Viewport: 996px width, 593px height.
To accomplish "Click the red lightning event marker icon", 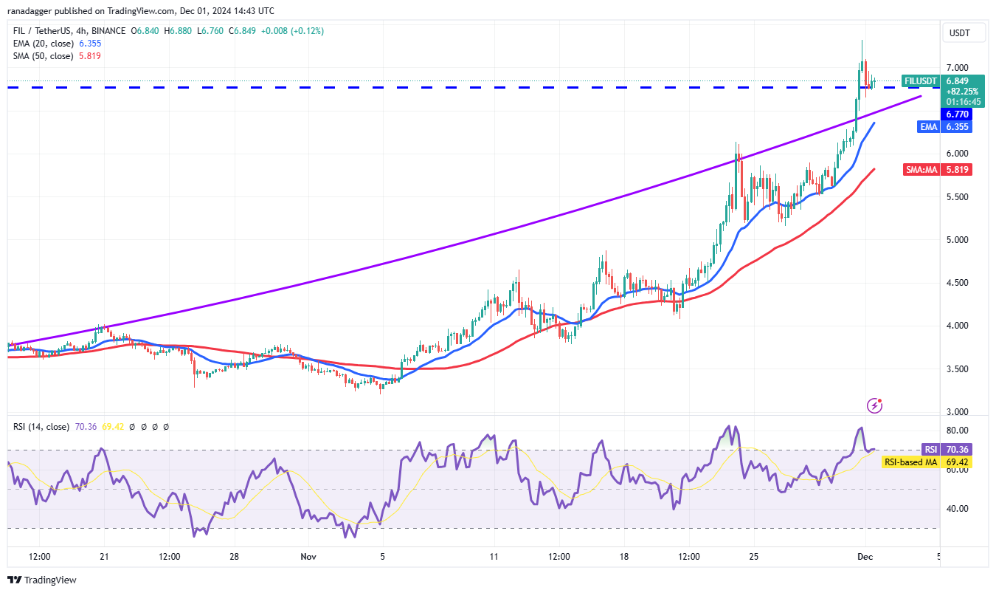I will [x=874, y=405].
